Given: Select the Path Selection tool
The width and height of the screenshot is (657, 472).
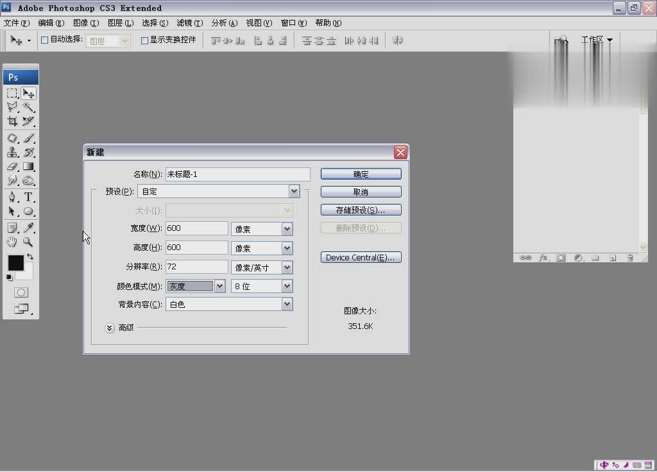Looking at the screenshot, I should pos(12,211).
